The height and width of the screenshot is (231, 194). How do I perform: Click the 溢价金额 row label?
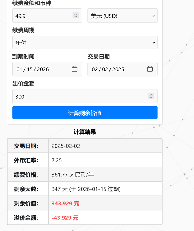pos(26,218)
